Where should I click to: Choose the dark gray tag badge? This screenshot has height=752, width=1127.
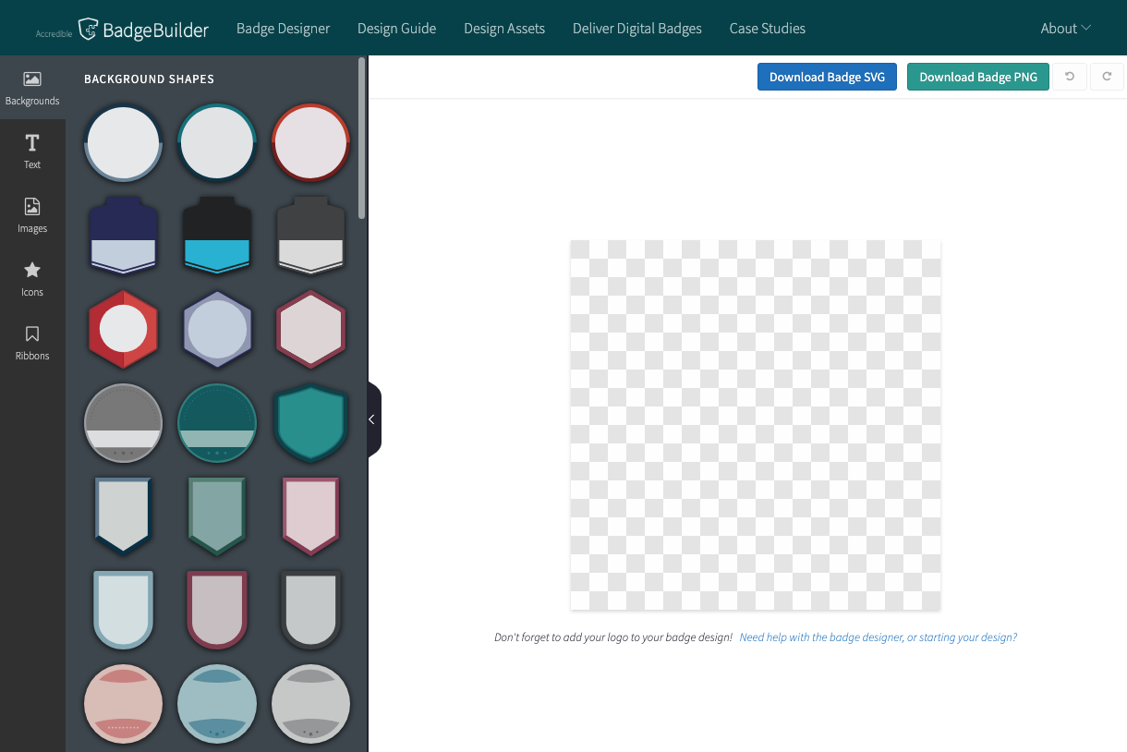pos(310,235)
